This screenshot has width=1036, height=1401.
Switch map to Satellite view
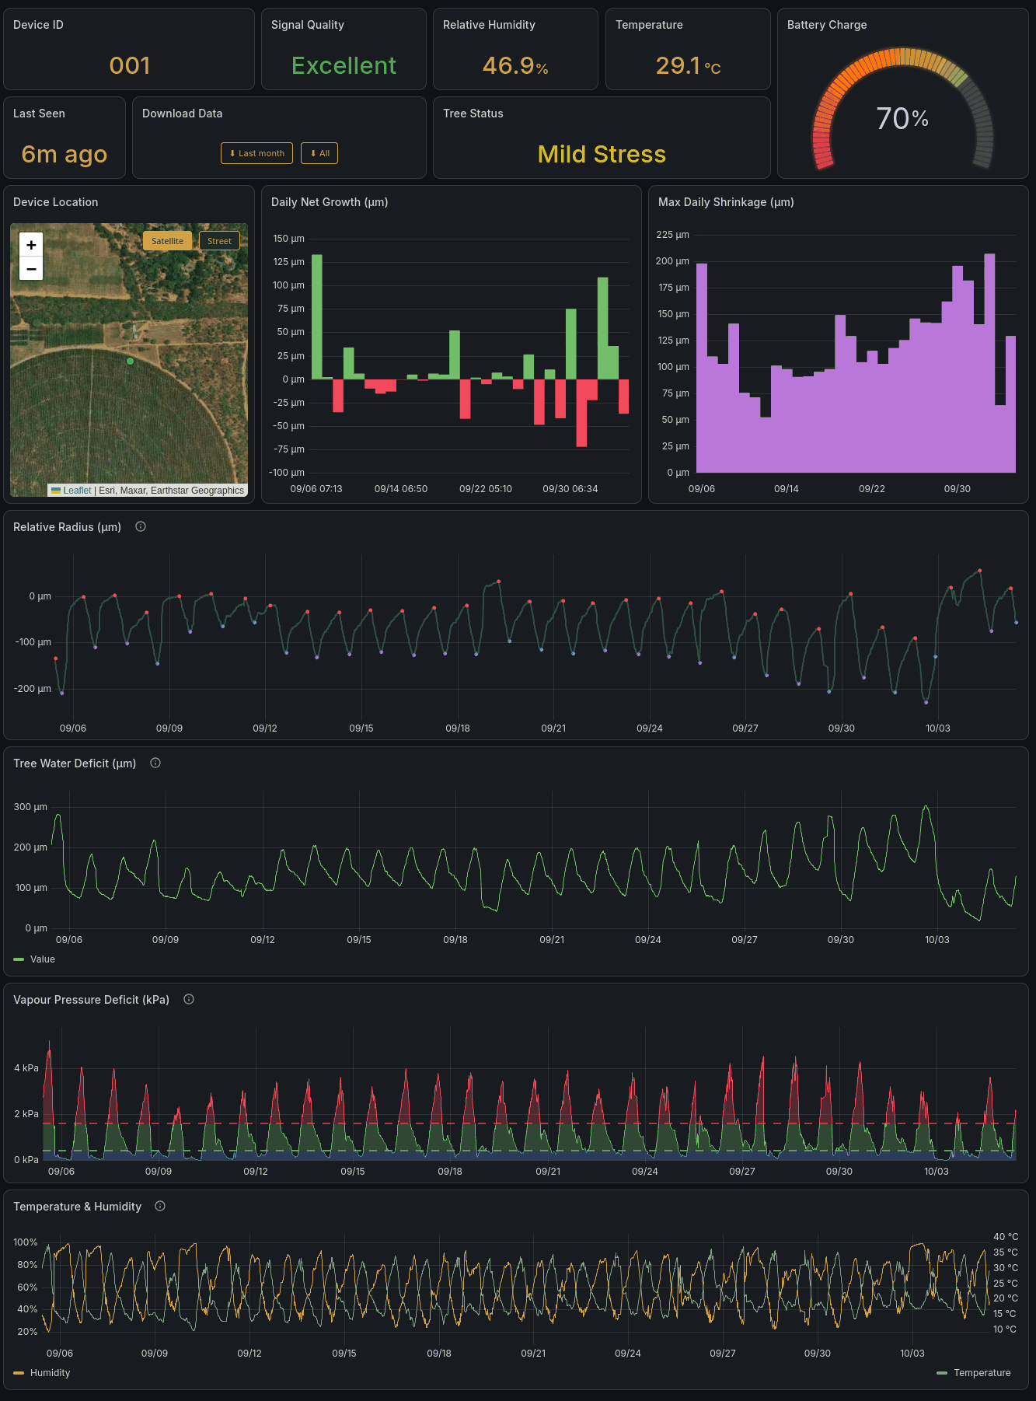167,241
